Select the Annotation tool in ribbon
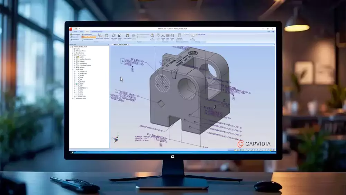Image resolution: width=346 pixels, height=195 pixels. [75, 39]
